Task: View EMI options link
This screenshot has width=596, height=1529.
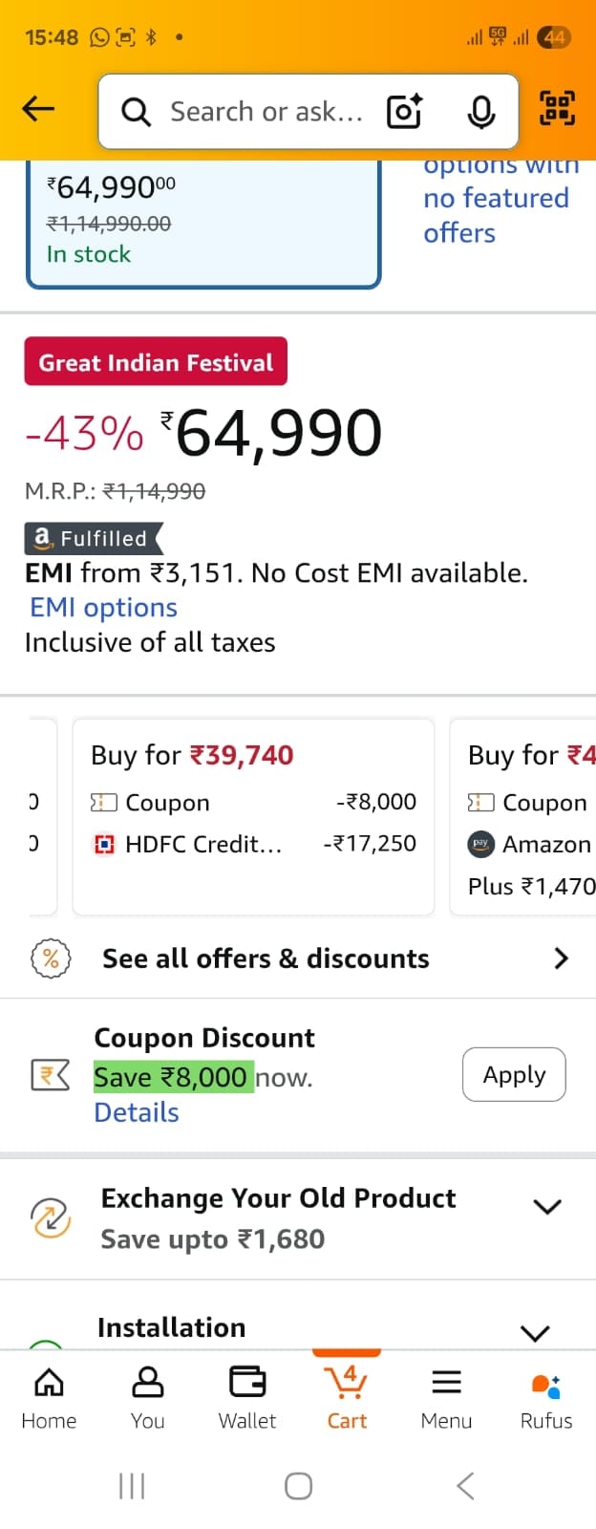Action: (104, 608)
